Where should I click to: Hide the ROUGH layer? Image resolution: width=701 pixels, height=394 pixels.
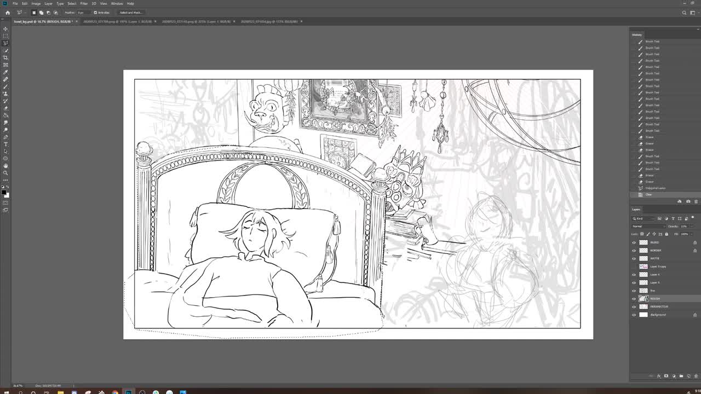pyautogui.click(x=634, y=298)
